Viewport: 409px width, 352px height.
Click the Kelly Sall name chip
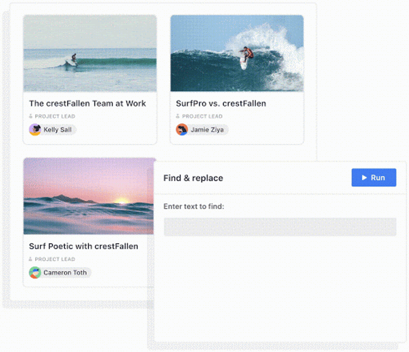(53, 130)
